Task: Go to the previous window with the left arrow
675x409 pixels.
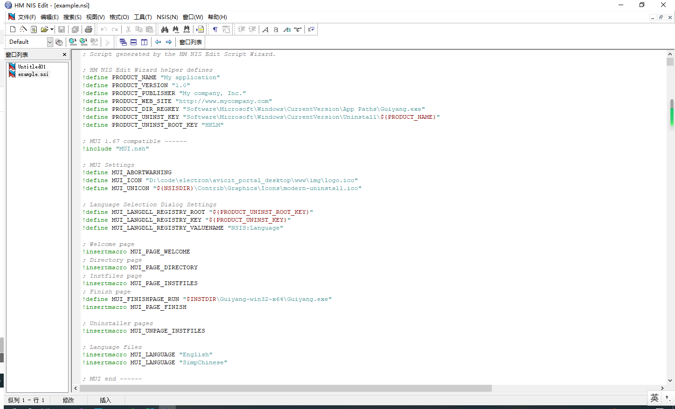Action: pos(158,42)
